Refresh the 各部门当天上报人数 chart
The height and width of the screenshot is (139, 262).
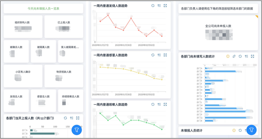point(65,118)
